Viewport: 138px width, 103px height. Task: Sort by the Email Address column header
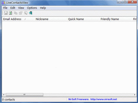(18, 19)
